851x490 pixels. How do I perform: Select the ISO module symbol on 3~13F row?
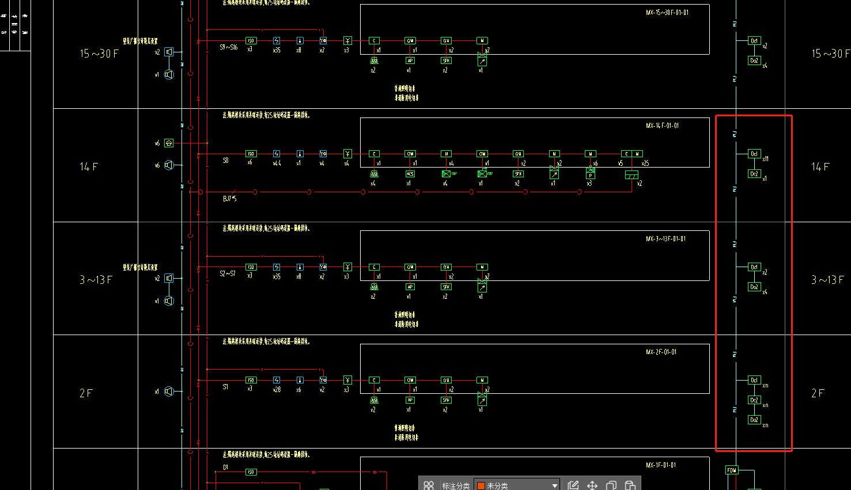pos(251,267)
